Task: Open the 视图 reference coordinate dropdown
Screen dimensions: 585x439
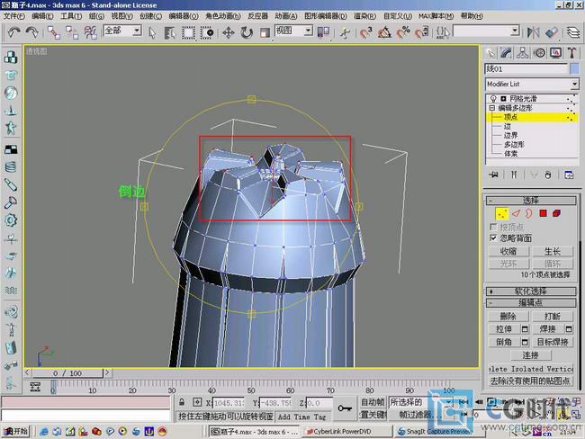Action: pos(308,31)
